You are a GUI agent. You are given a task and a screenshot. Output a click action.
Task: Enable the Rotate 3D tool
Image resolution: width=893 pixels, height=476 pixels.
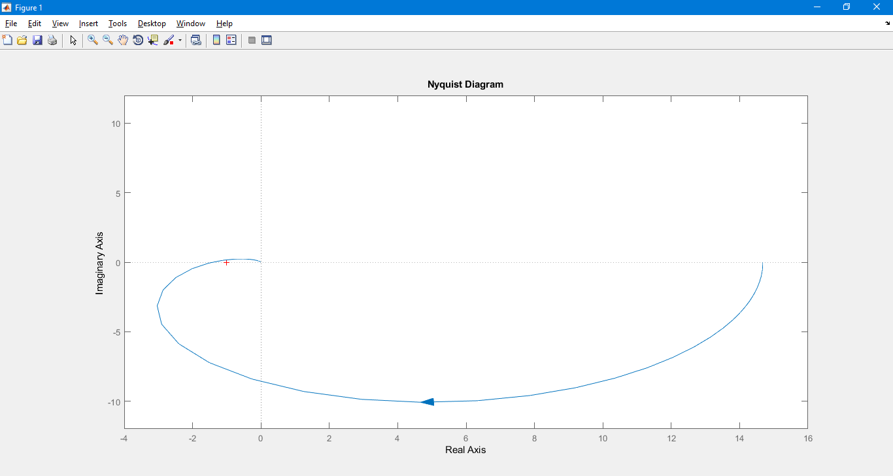(138, 40)
